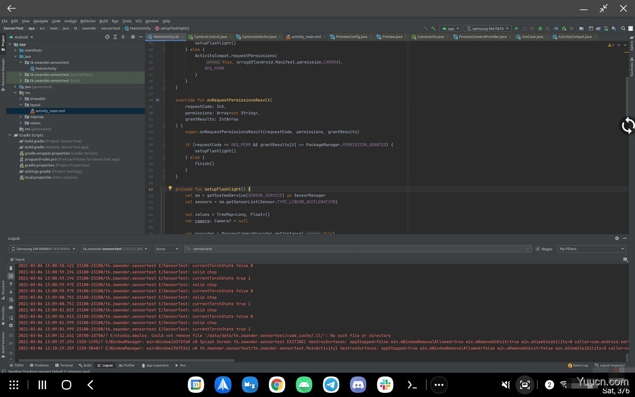Click the Make Project hammer icon
The height and width of the screenshot is (397, 635).
[433, 29]
